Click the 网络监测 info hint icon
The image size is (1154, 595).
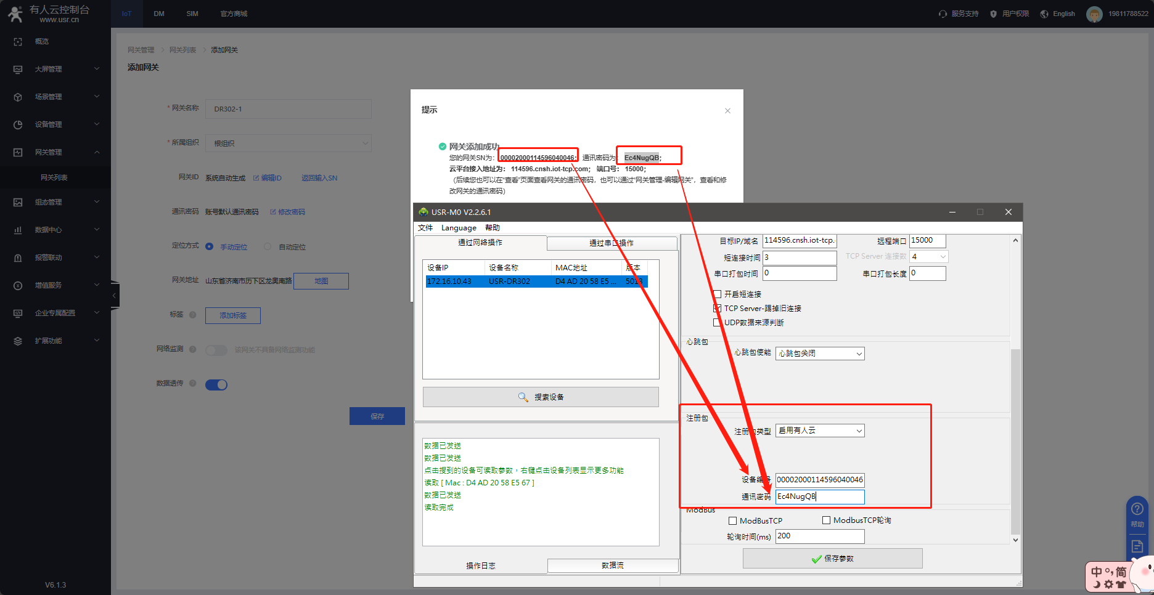[x=193, y=349]
